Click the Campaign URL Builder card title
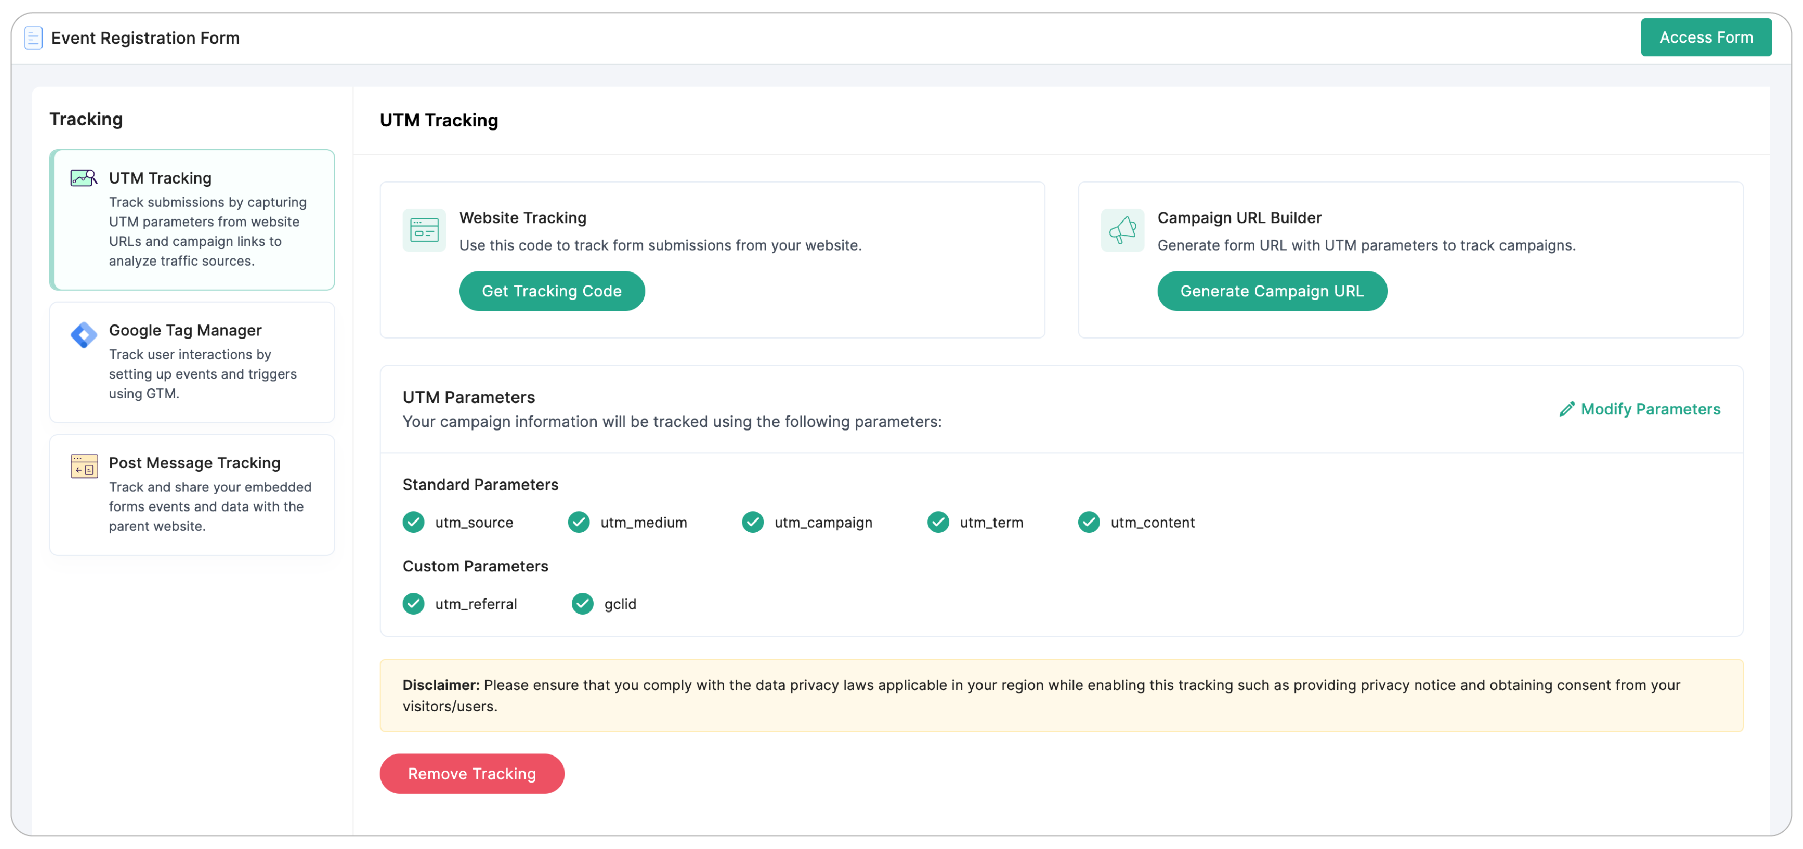Image resolution: width=1803 pixels, height=849 pixels. click(x=1240, y=218)
